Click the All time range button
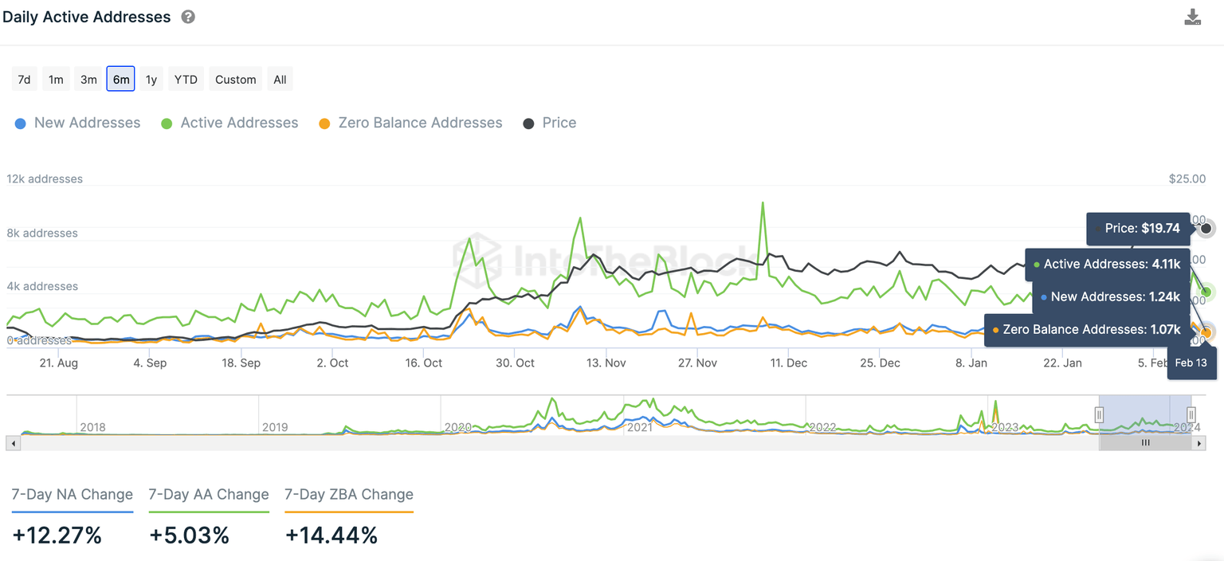Viewport: 1224px width, 561px height. [x=279, y=79]
